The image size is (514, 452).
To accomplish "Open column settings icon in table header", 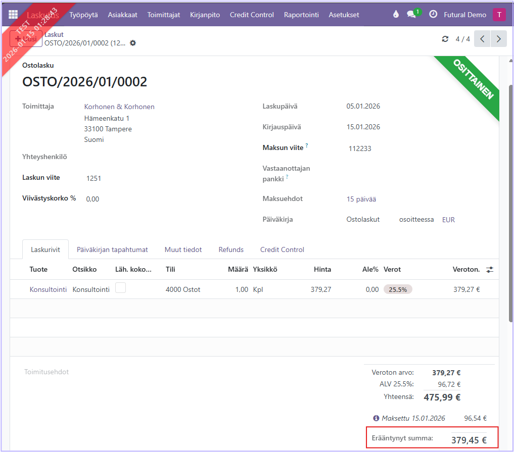I will 489,270.
